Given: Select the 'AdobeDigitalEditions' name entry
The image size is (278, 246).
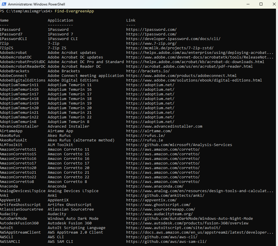Looking at the screenshot, I should click(23, 80).
